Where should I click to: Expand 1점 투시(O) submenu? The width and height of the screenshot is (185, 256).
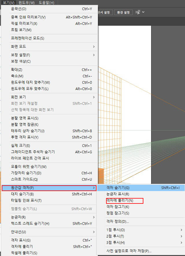tap(141, 230)
